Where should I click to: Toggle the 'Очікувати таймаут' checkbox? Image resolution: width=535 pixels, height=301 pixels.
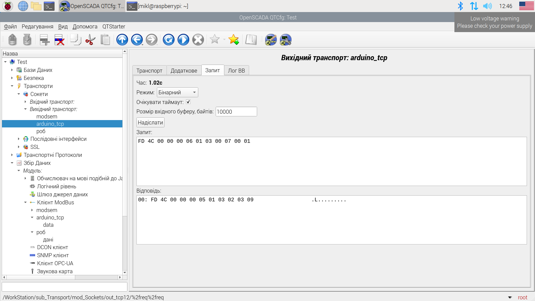tap(188, 102)
